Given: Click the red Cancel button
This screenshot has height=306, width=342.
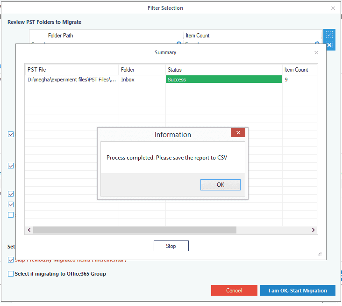Looking at the screenshot, I should pyautogui.click(x=234, y=290).
